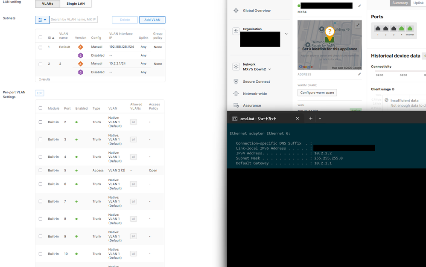426x267 pixels.
Task: Open the Uplink tab
Action: pos(418,3)
